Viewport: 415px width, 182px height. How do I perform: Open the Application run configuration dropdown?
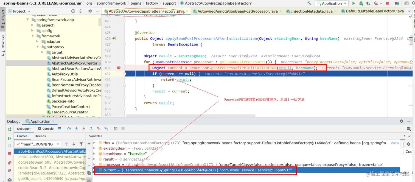pyautogui.click(x=332, y=3)
